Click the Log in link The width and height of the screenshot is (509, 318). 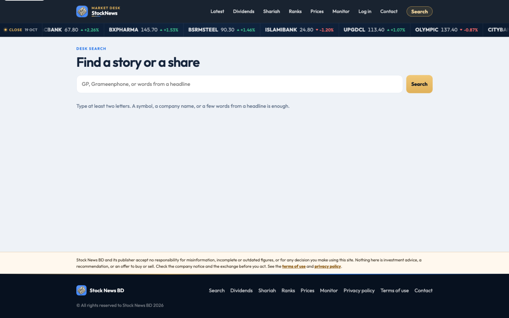pyautogui.click(x=365, y=11)
